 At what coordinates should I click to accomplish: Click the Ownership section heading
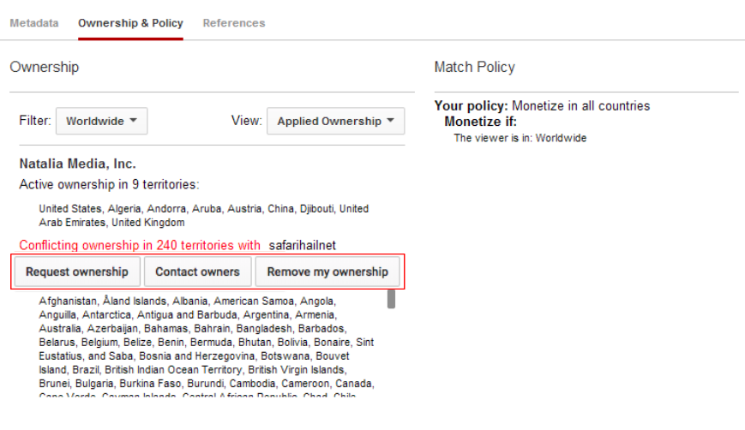[45, 67]
